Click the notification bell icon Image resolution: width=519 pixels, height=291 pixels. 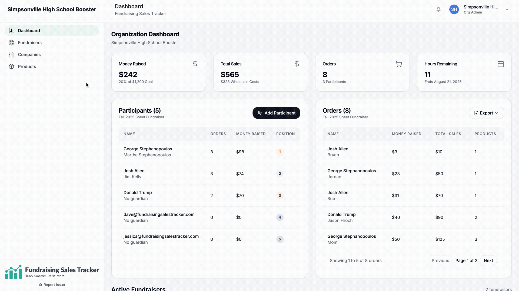pos(438,9)
